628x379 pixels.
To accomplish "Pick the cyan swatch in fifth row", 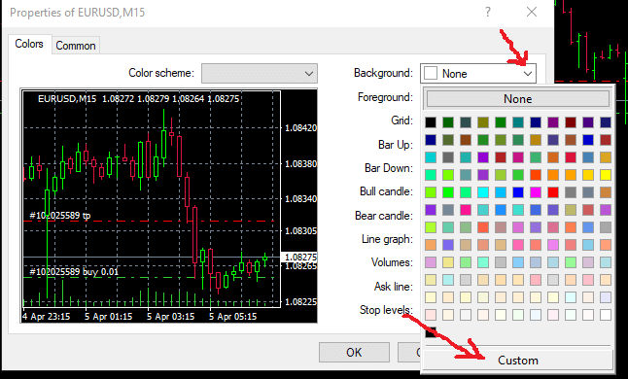I will click(x=483, y=192).
